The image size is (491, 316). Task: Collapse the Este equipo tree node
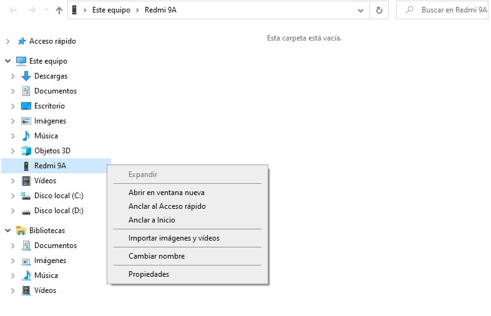(8, 60)
